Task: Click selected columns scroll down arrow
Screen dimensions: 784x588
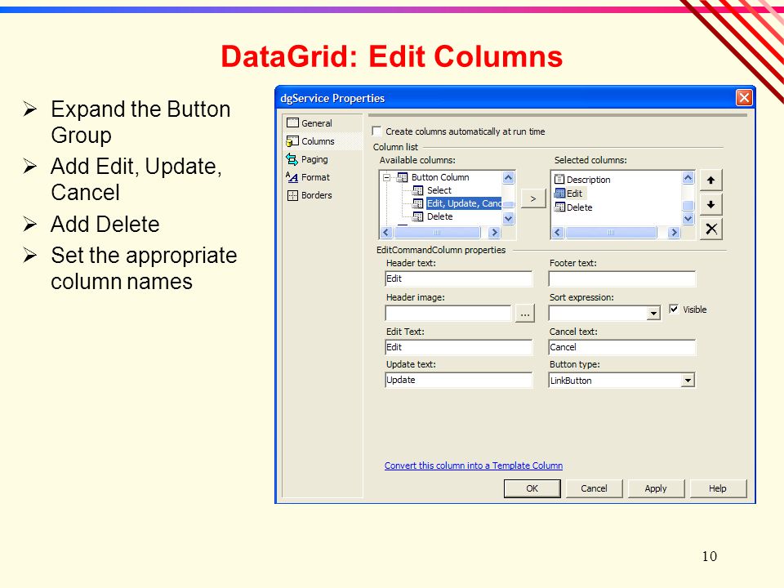Action: click(688, 219)
